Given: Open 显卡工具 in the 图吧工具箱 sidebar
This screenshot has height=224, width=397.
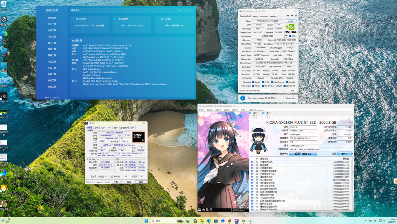Looking at the screenshot, I should pyautogui.click(x=52, y=43).
